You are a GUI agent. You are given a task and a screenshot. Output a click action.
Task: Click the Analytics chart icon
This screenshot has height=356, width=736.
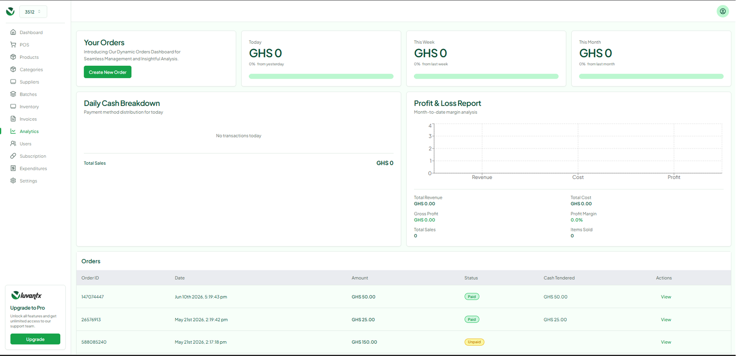(13, 131)
